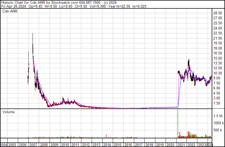The height and width of the screenshot is (147, 225).
Task: Click the 21.00 price axis label
Action: click(218, 38)
